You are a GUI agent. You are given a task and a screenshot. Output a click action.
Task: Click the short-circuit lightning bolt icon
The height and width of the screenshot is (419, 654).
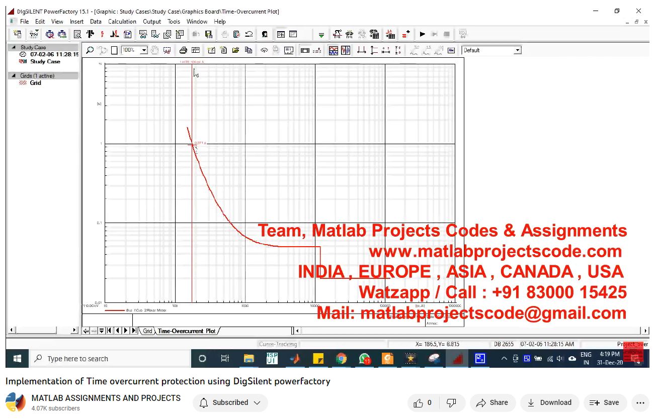click(x=102, y=34)
